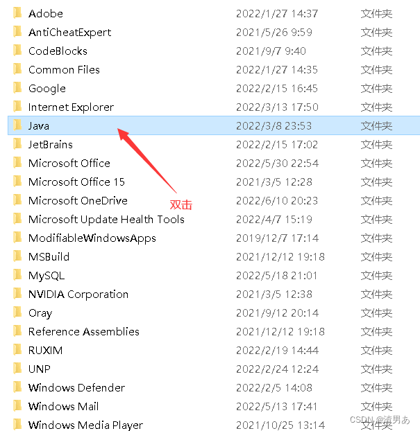
Task: Click the date 2022/2/24 12:24
Action: tap(278, 369)
